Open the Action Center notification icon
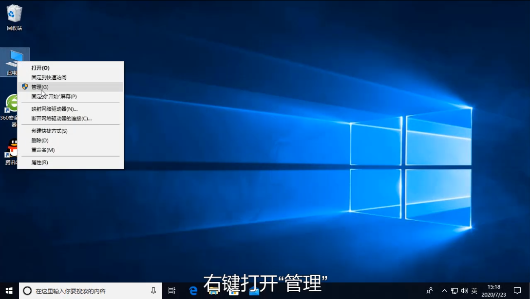 [x=517, y=291]
